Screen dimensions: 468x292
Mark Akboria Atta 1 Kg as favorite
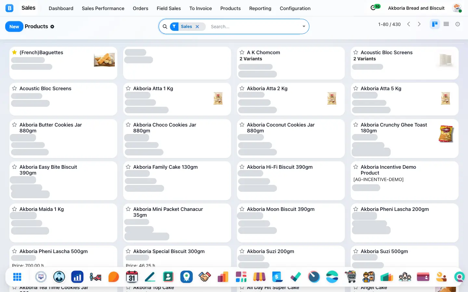(x=128, y=88)
